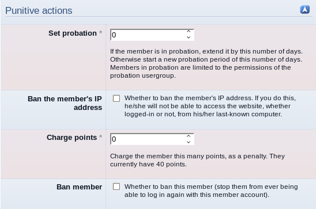Collapse the Punitive actions section
This screenshot has height=209, width=316.
[x=304, y=10]
